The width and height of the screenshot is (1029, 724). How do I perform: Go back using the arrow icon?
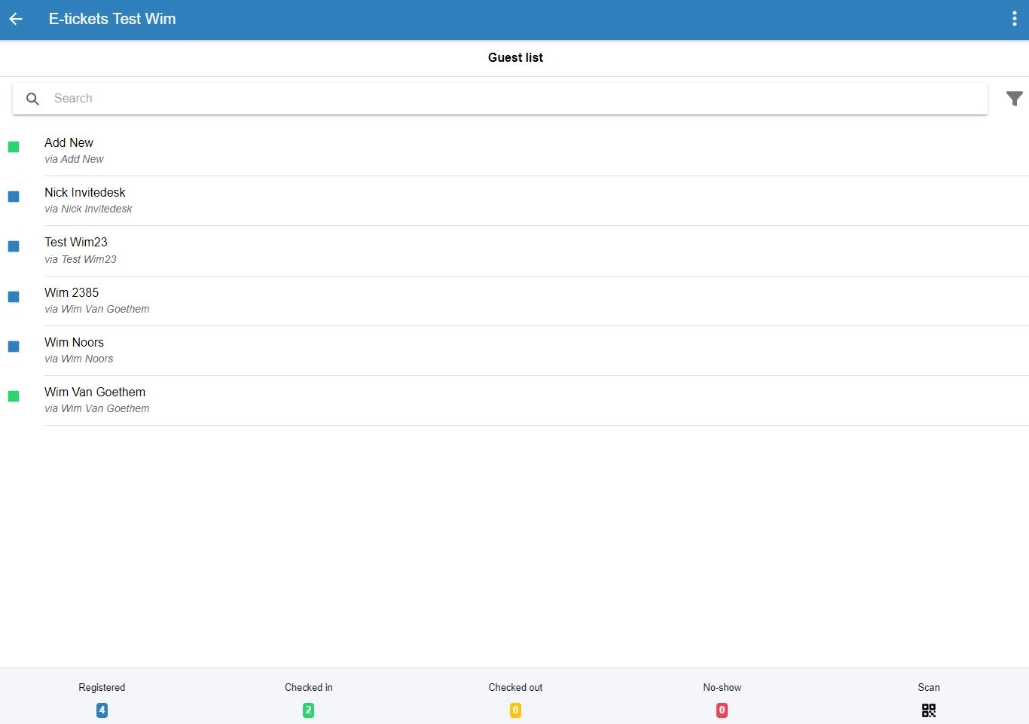(16, 19)
